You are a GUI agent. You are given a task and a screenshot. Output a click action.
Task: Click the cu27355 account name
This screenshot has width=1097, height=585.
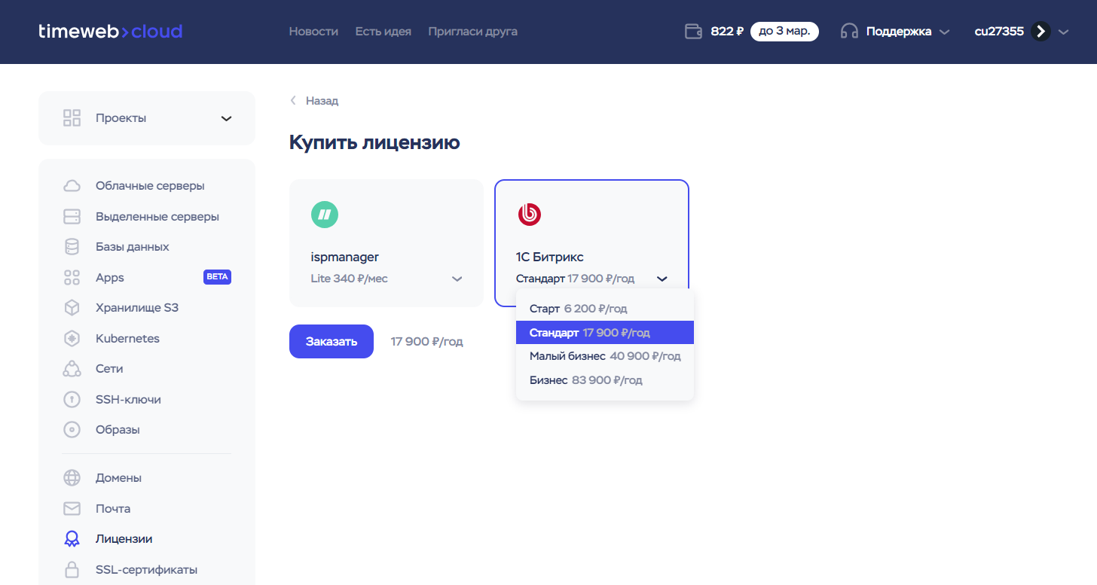click(x=999, y=32)
